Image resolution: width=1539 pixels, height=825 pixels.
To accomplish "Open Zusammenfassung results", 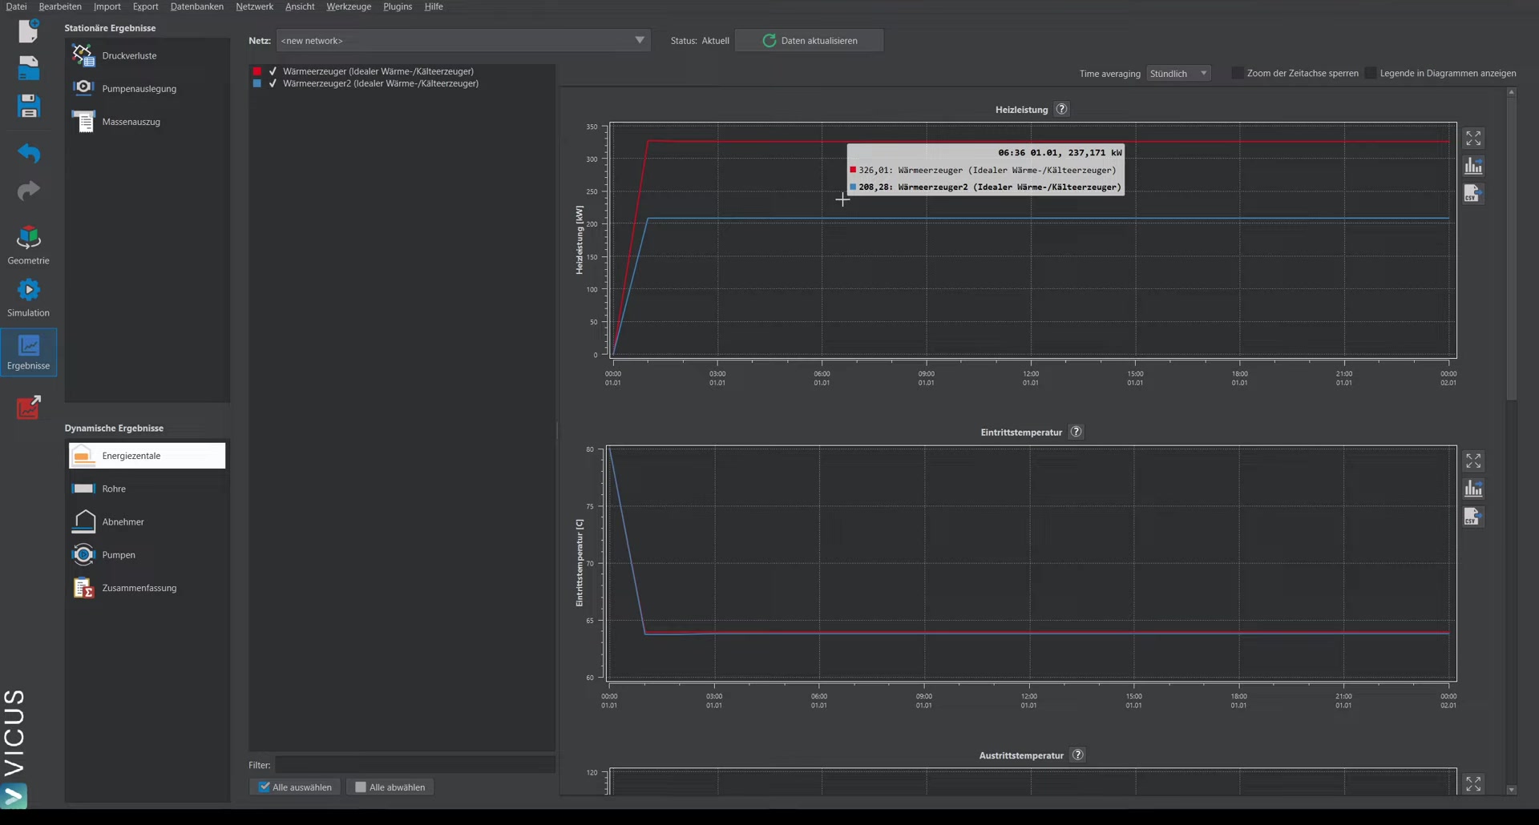I will (147, 588).
